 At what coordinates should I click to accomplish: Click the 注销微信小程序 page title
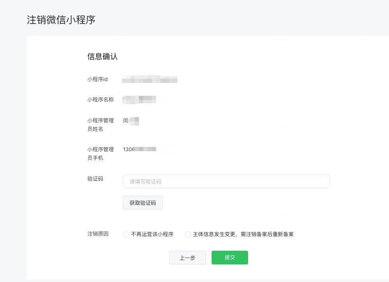click(61, 20)
